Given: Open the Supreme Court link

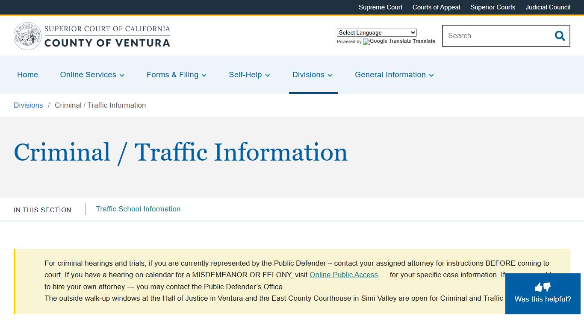Looking at the screenshot, I should [x=380, y=7].
